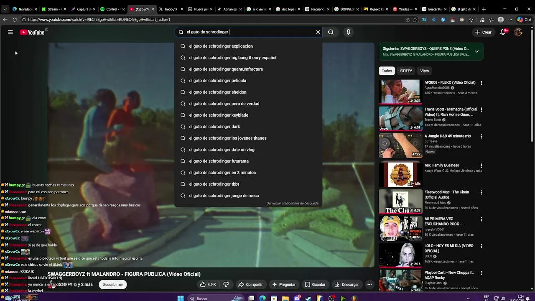Dislike the video with thumbs-down
535x301 pixels.
(226, 285)
